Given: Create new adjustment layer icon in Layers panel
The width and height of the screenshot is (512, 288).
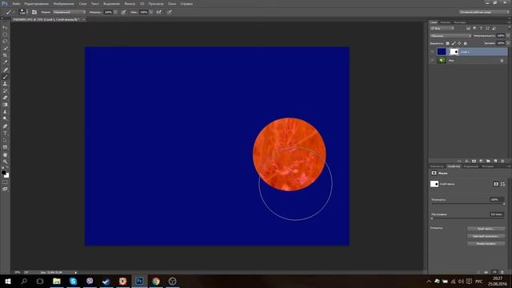Looking at the screenshot, I should pyautogui.click(x=481, y=161).
